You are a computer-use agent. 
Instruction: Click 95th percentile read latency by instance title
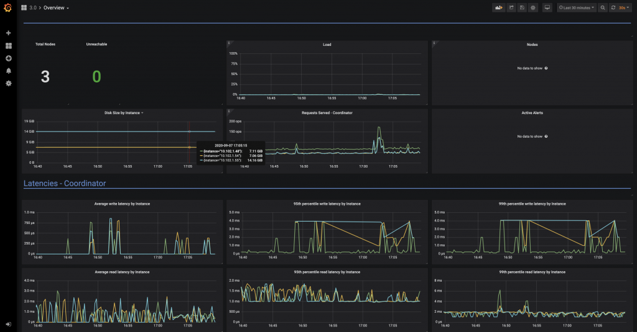tap(327, 272)
